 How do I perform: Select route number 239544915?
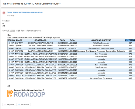tap(62, 73)
